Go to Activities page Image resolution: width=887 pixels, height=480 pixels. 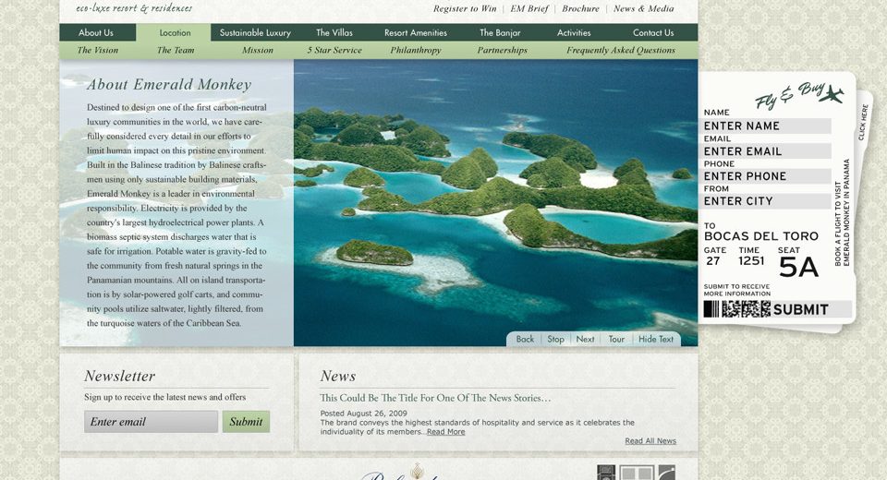pos(574,33)
